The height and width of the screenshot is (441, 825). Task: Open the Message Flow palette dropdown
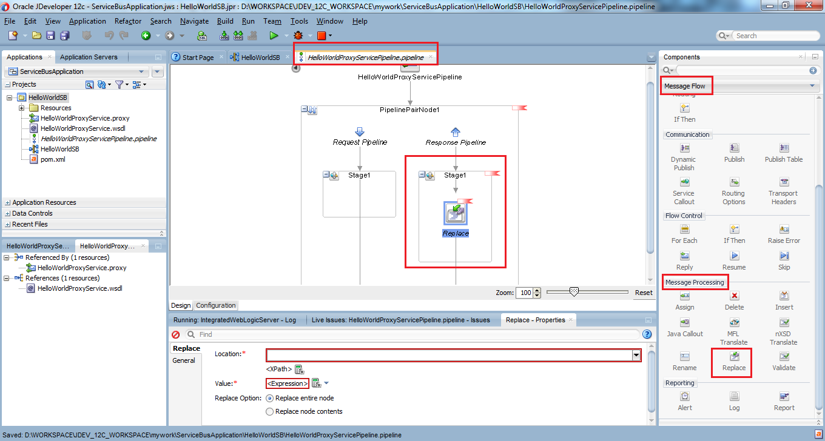812,86
